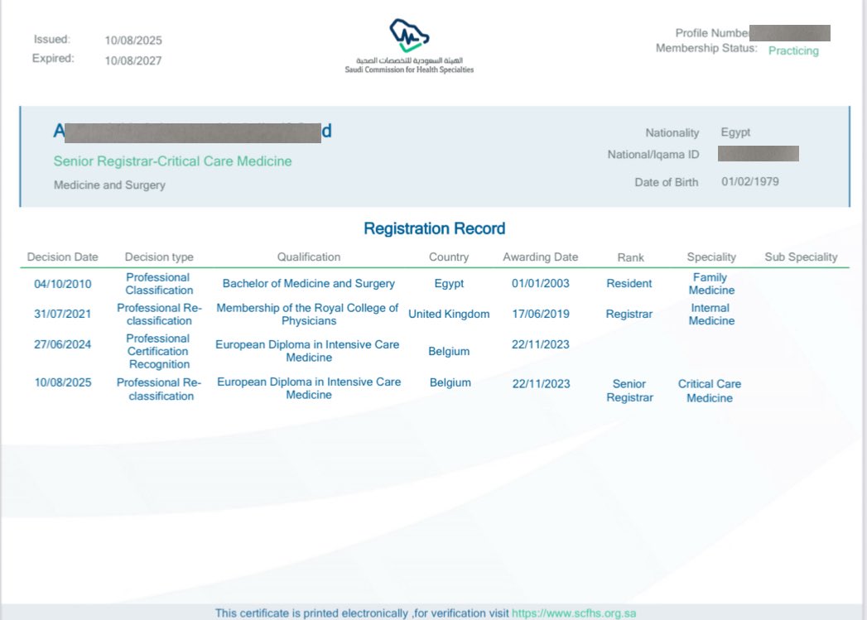Click the Senior Registrar rank cell

(629, 391)
